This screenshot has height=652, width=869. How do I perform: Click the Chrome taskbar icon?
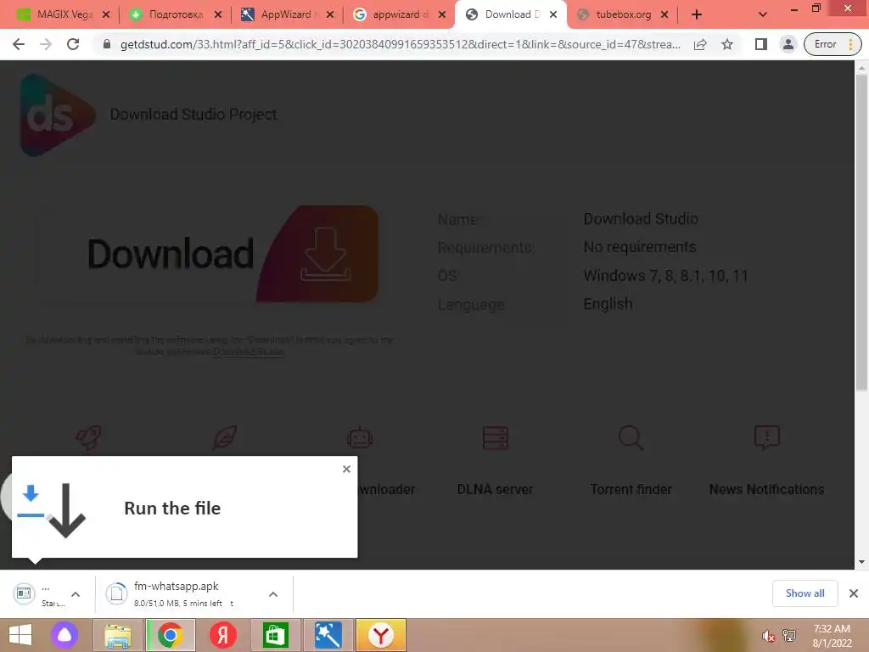pyautogui.click(x=171, y=635)
